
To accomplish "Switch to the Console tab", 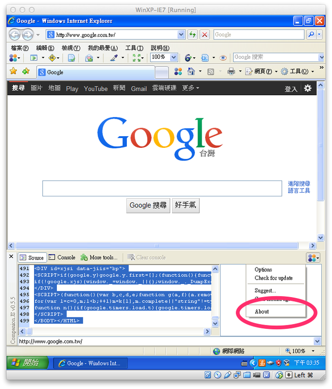I will point(62,258).
